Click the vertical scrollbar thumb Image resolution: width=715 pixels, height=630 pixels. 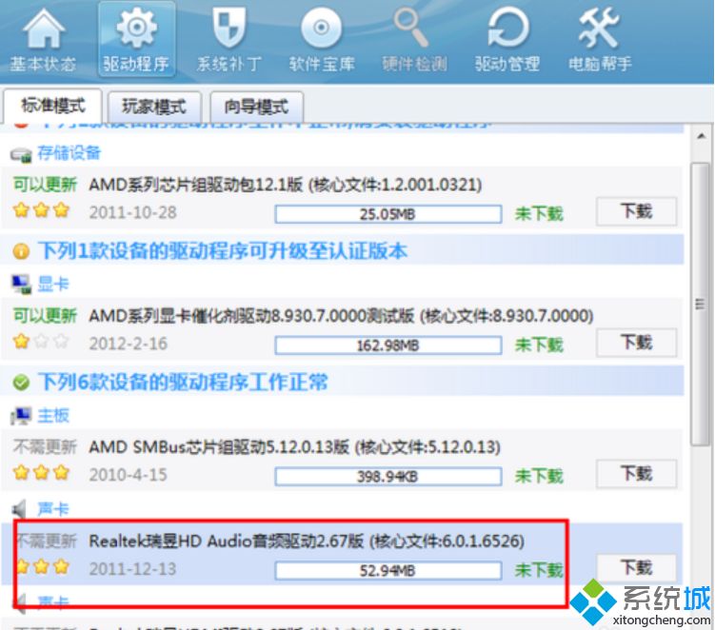click(700, 304)
